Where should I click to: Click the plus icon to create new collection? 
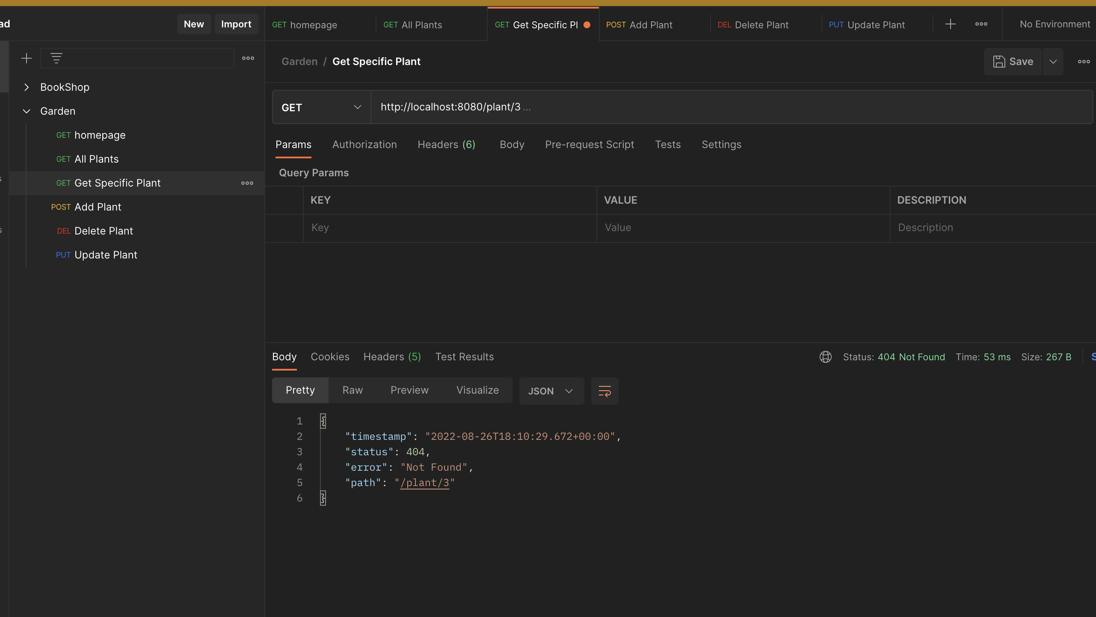tap(27, 58)
